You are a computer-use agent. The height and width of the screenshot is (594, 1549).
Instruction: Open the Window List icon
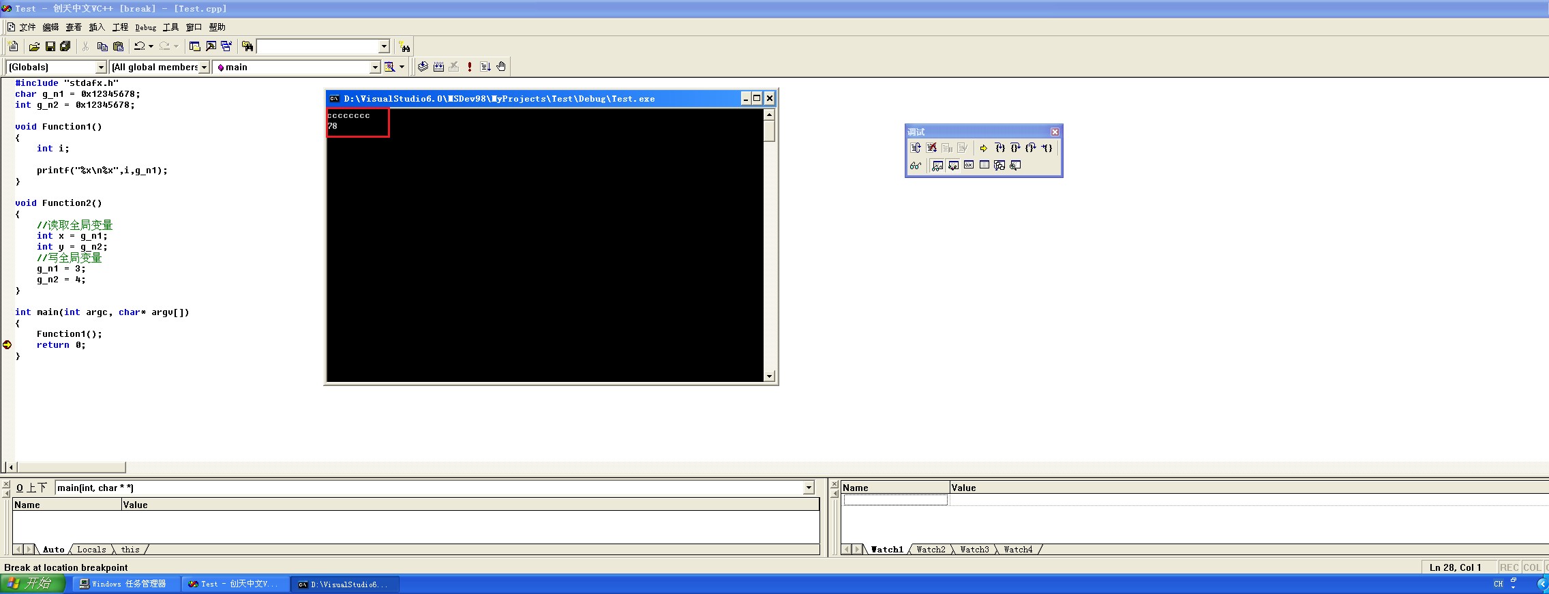tap(226, 46)
